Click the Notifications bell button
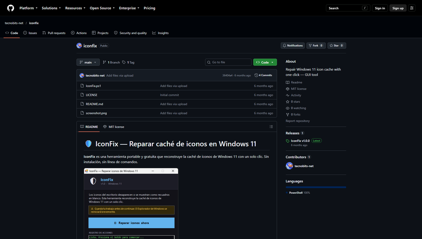This screenshot has height=239, width=422. (x=293, y=46)
